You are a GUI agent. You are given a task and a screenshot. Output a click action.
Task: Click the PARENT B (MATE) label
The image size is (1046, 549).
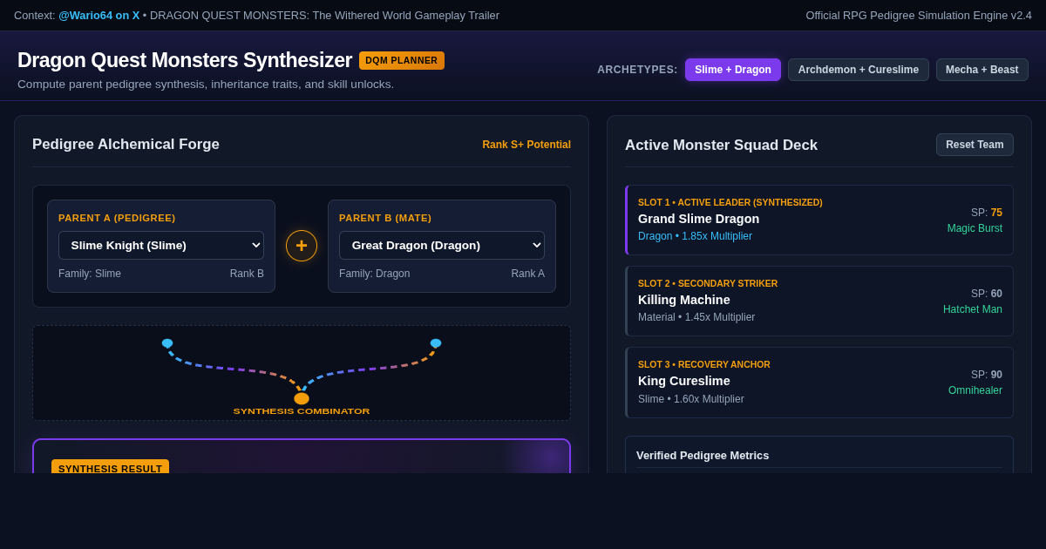point(385,218)
